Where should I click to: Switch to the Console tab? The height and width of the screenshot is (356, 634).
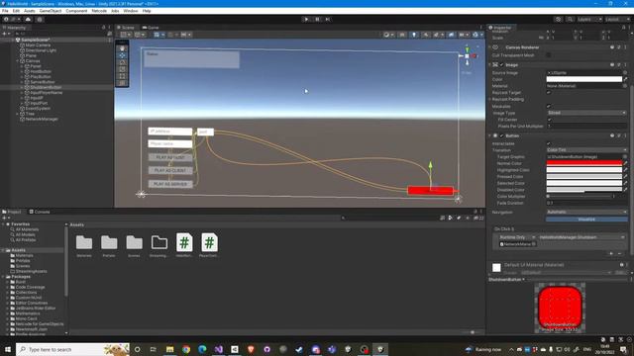click(x=40, y=212)
